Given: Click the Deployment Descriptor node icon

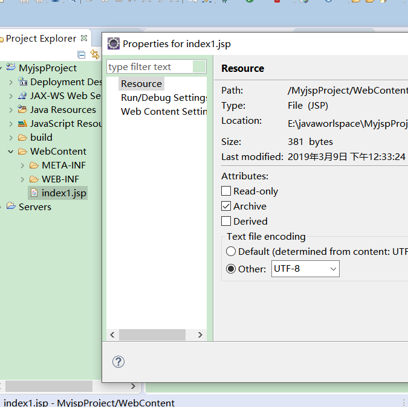Looking at the screenshot, I should (22, 82).
